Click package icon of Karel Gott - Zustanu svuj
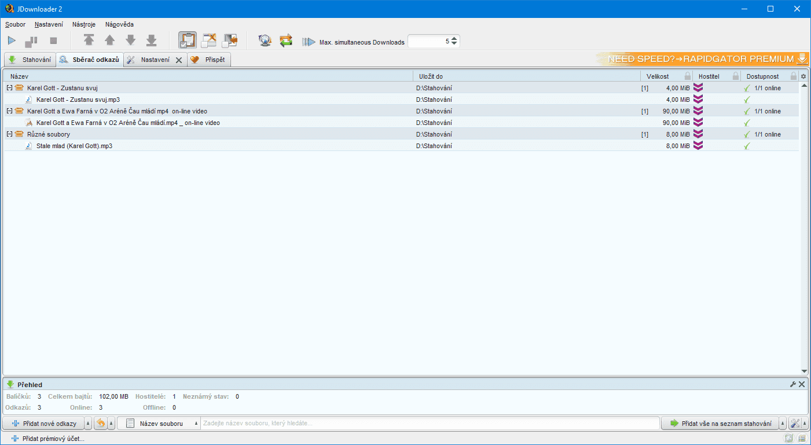 point(19,88)
